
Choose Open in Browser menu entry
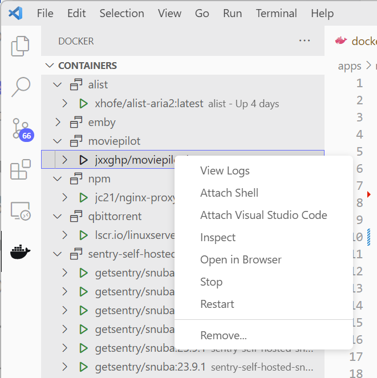pyautogui.click(x=241, y=259)
